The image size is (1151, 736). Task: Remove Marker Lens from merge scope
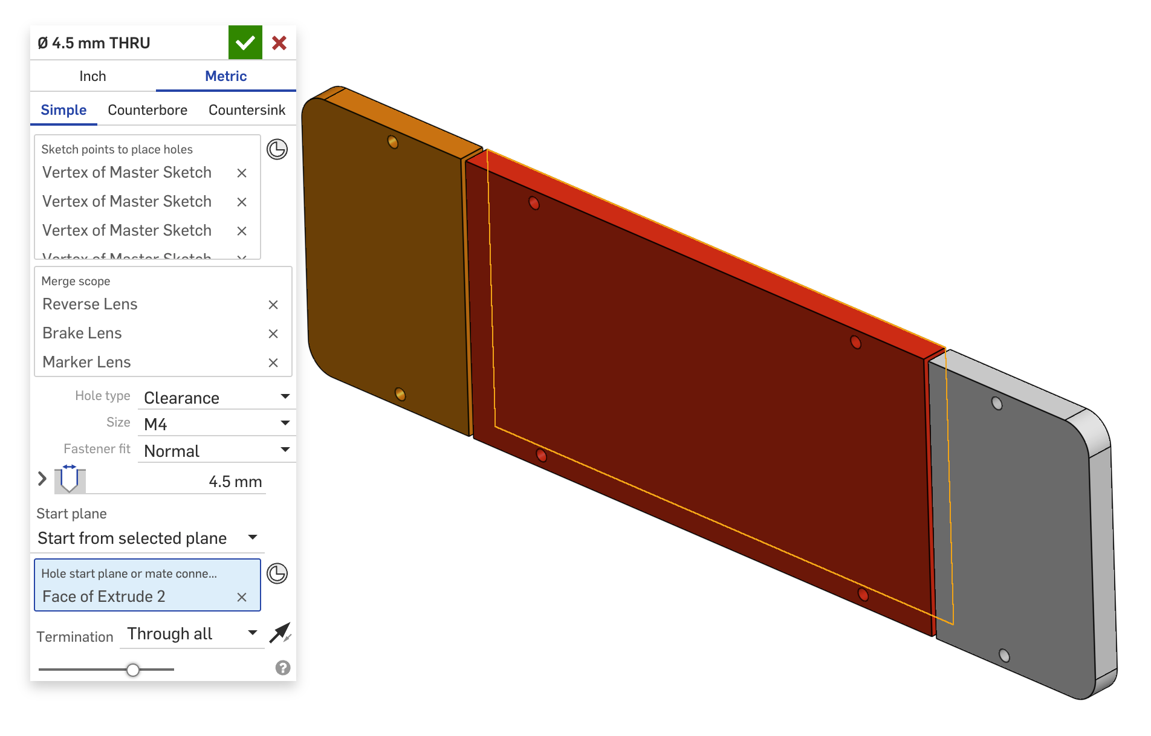click(273, 363)
